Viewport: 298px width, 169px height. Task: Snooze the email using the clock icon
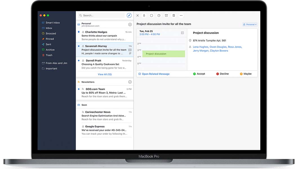click(159, 15)
